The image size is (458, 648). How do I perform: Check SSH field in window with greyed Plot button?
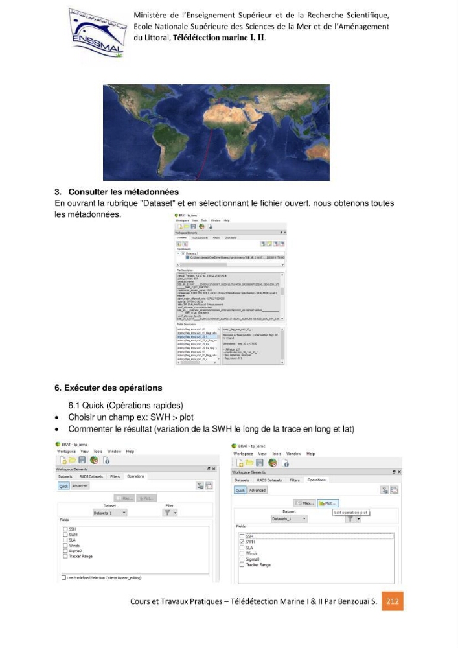coord(65,529)
